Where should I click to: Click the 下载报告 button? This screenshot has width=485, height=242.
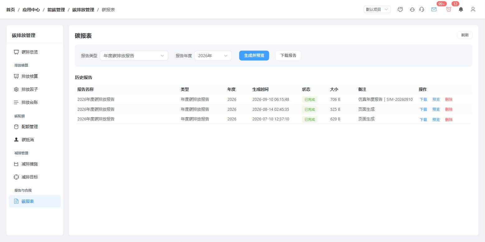pos(288,55)
